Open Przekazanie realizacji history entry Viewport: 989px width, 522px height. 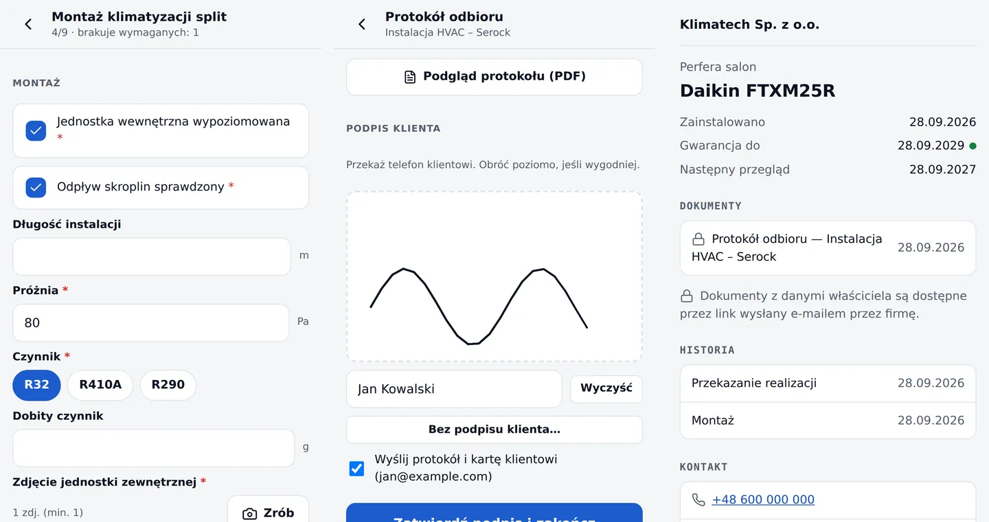tap(828, 383)
